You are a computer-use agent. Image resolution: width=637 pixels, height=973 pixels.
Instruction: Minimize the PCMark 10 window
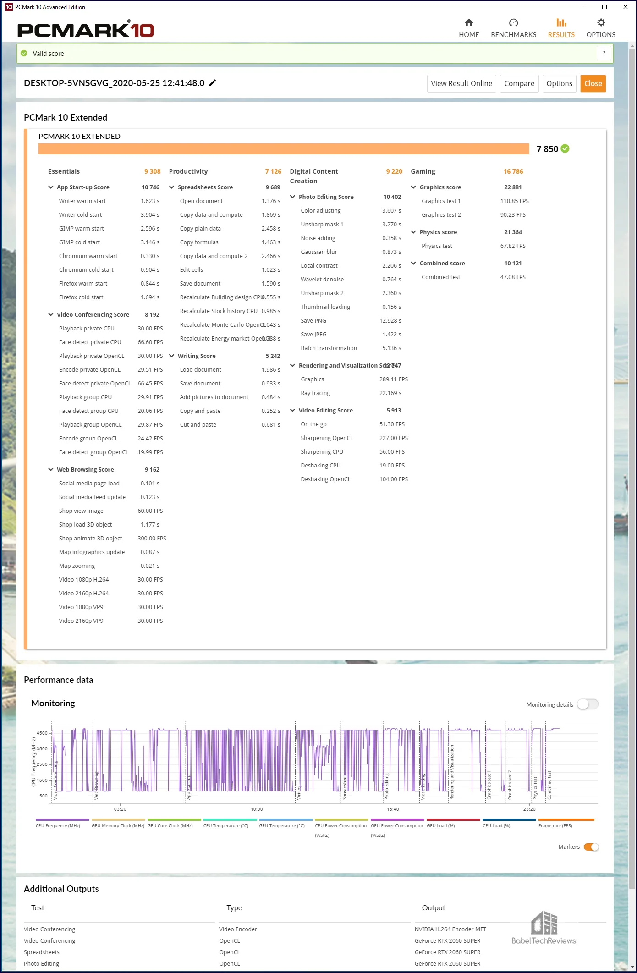click(x=583, y=7)
